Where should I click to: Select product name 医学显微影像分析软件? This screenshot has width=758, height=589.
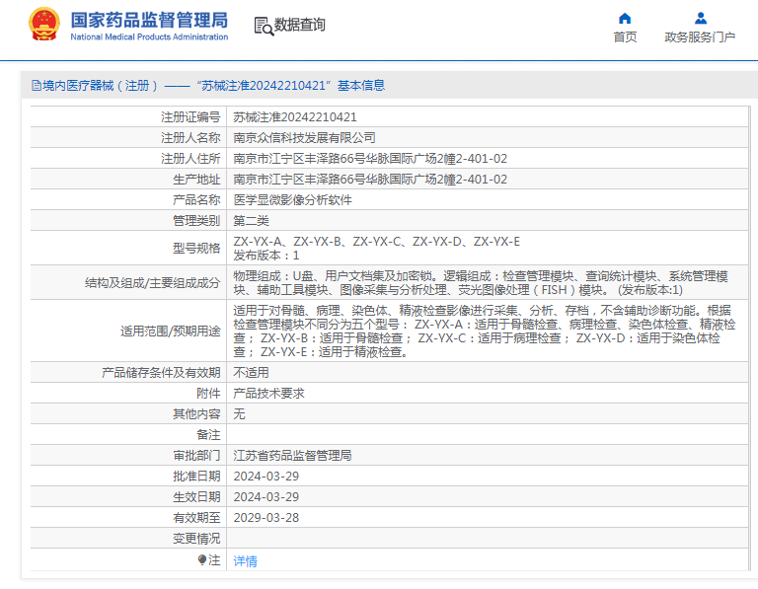tap(292, 200)
